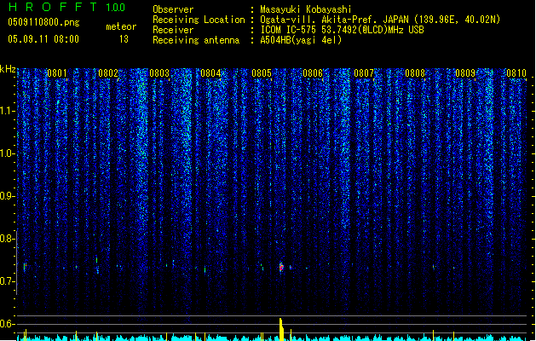
Task: Click the 0802 time marker
Action: click(x=108, y=73)
